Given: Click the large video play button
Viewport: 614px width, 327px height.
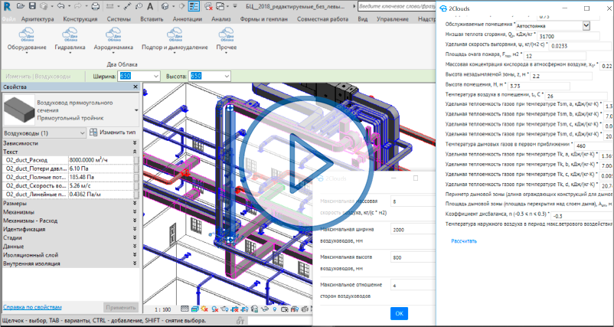Looking at the screenshot, I should [306, 163].
